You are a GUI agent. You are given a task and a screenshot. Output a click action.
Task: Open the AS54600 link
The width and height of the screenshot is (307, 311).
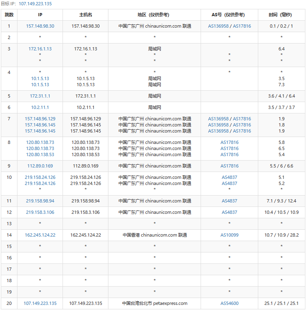(229, 303)
